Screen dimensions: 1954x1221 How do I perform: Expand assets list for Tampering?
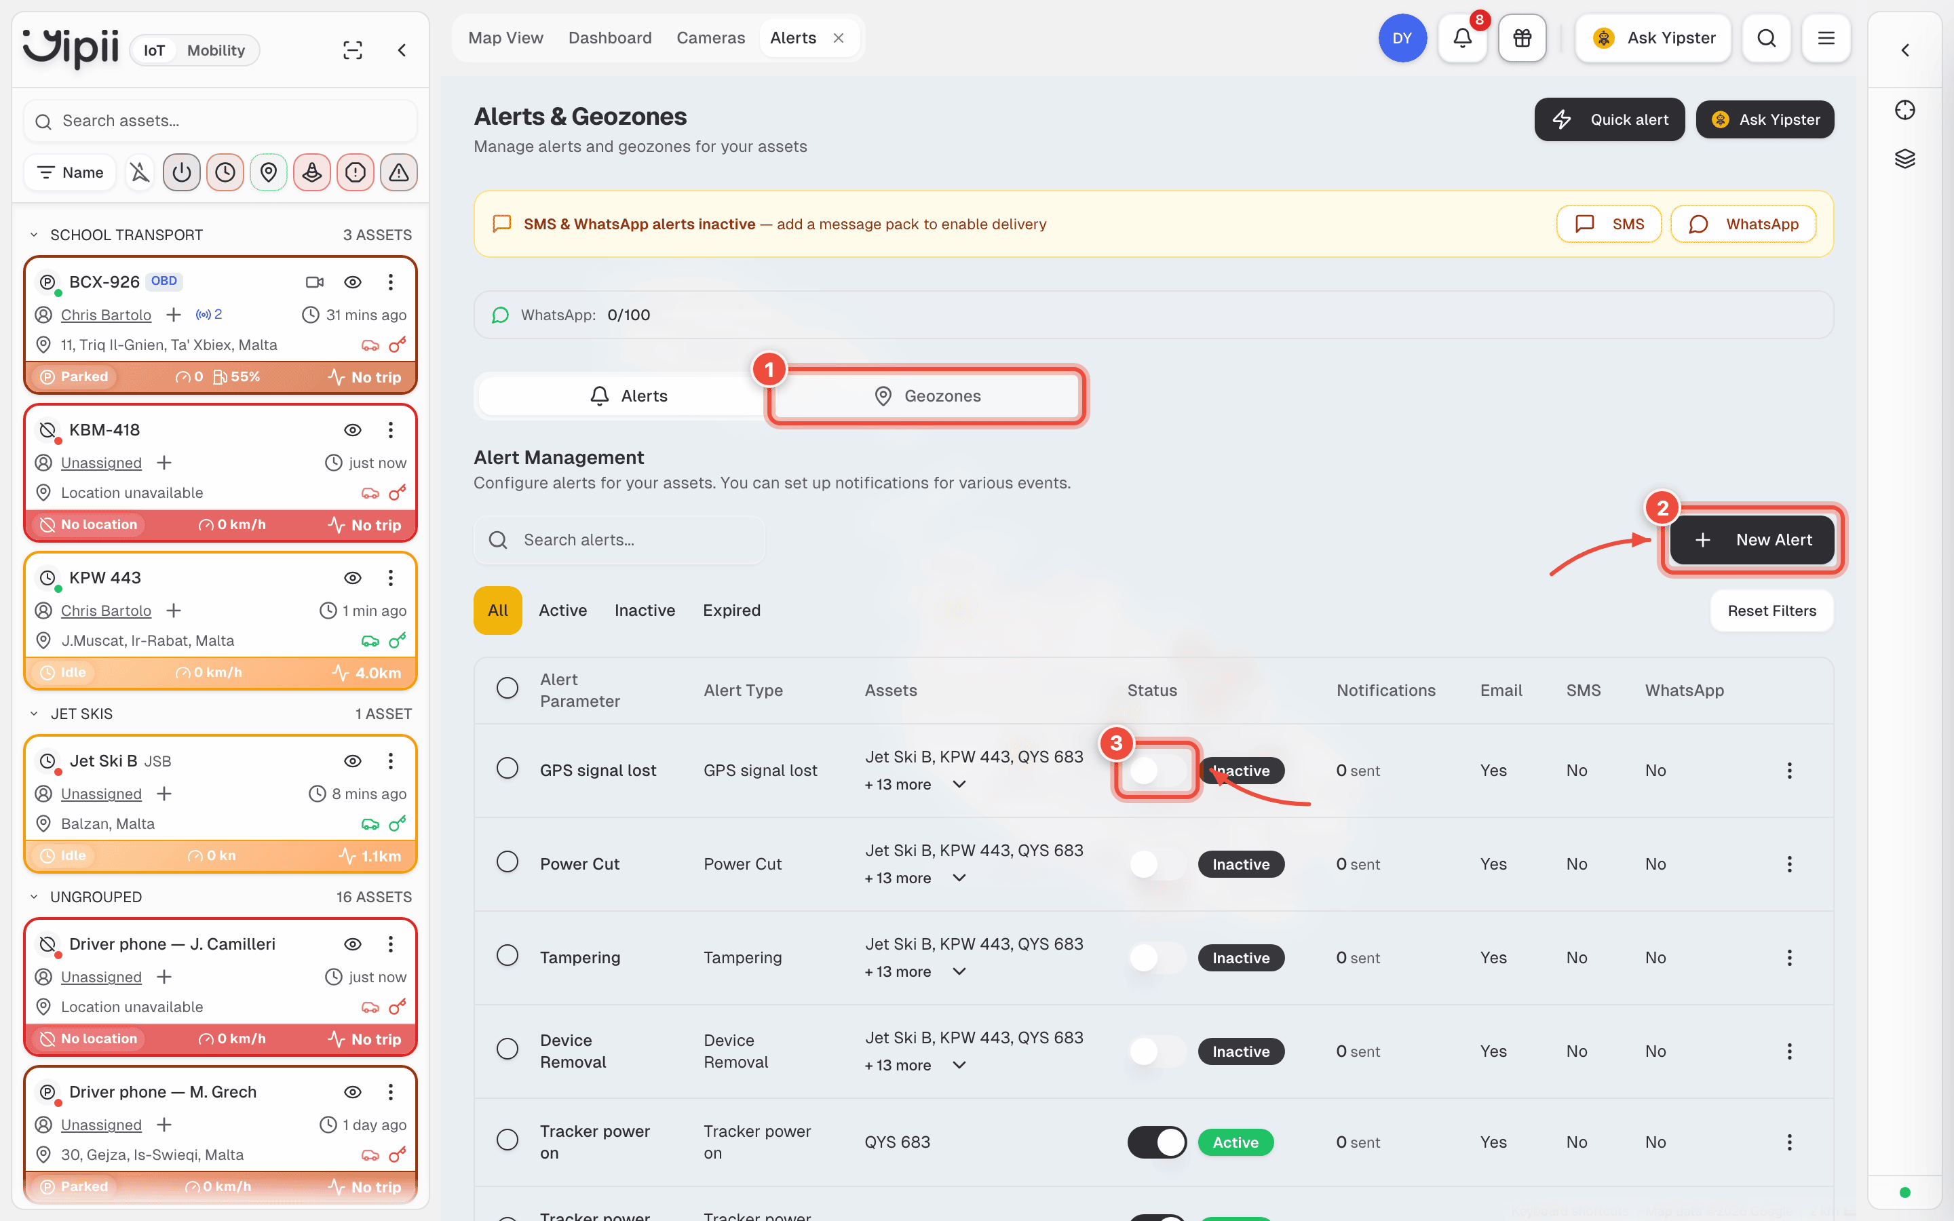click(x=959, y=971)
